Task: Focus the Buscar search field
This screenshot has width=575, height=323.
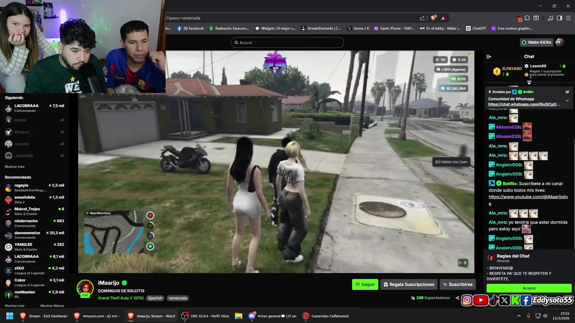Action: (x=287, y=42)
